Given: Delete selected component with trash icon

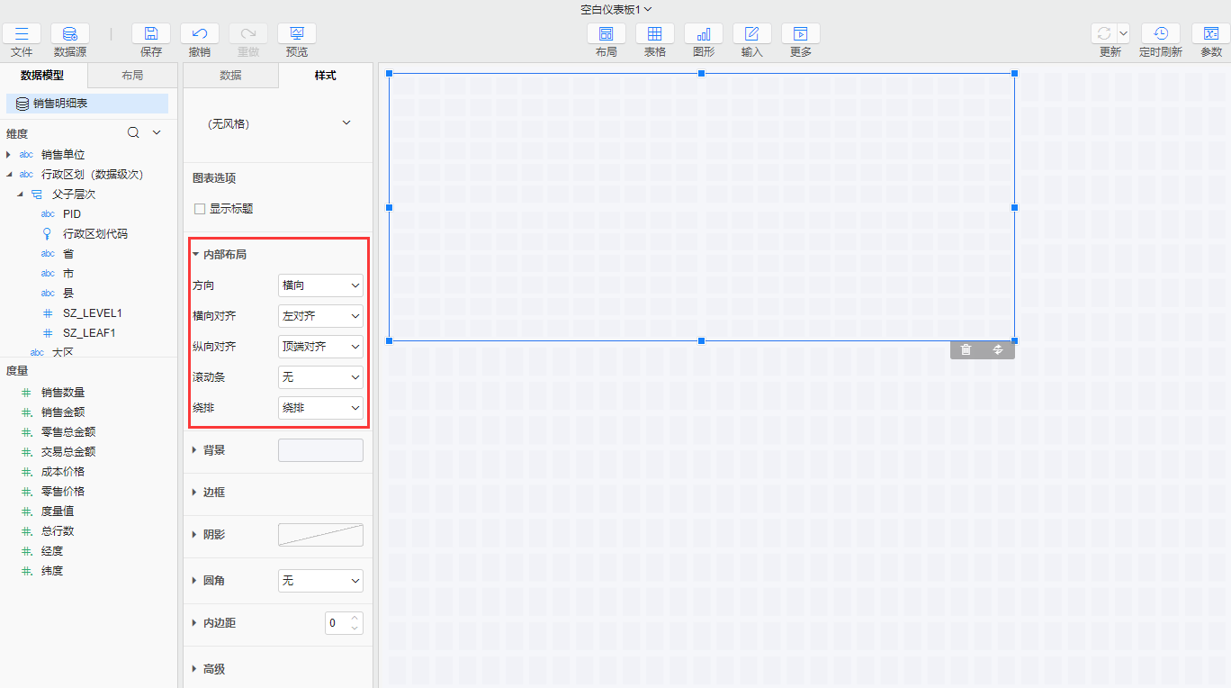Looking at the screenshot, I should coord(966,350).
